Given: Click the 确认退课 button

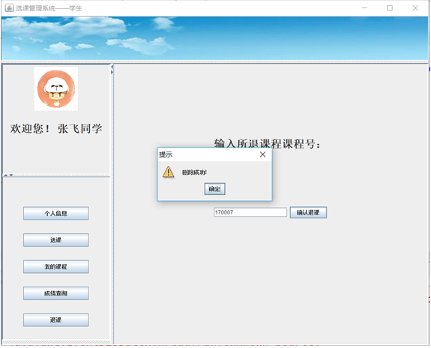Looking at the screenshot, I should click(x=308, y=212).
